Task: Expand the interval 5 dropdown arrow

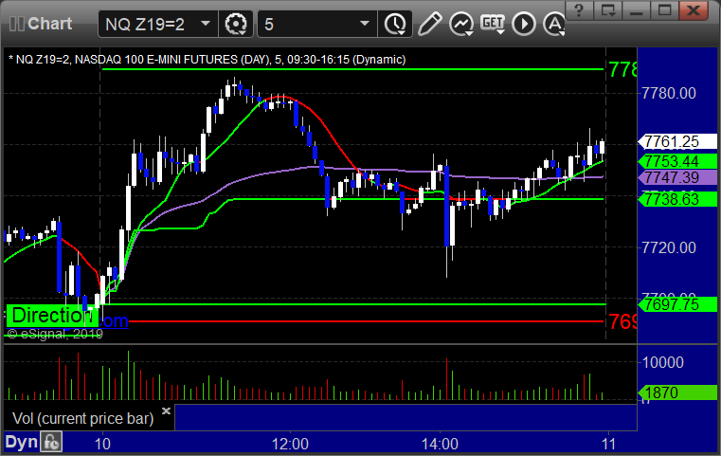Action: pyautogui.click(x=365, y=24)
